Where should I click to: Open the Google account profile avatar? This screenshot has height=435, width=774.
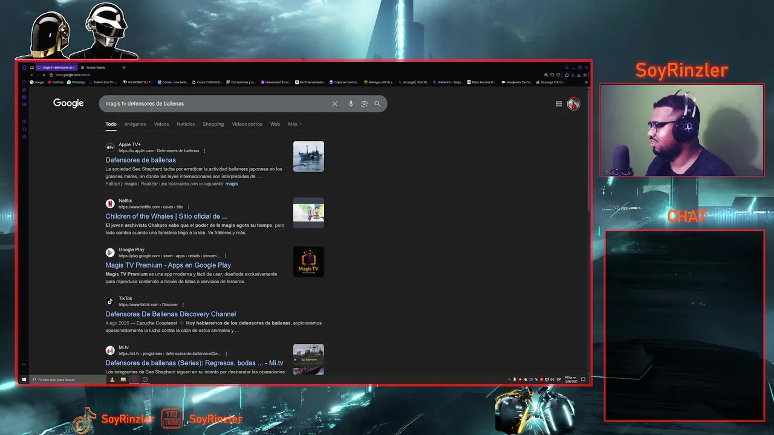(574, 104)
